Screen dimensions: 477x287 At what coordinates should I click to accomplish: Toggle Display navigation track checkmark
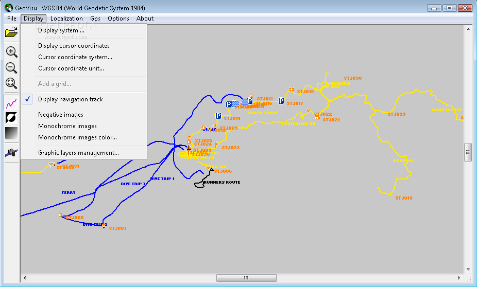(x=27, y=99)
